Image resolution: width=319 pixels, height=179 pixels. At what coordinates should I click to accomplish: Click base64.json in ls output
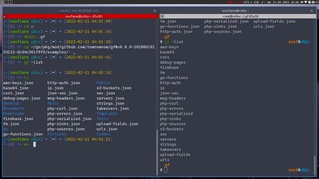[15, 88]
